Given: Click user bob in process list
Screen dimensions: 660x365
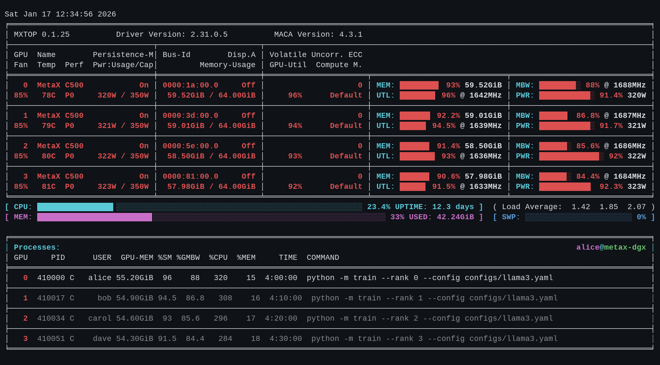Looking at the screenshot, I should coord(104,298).
